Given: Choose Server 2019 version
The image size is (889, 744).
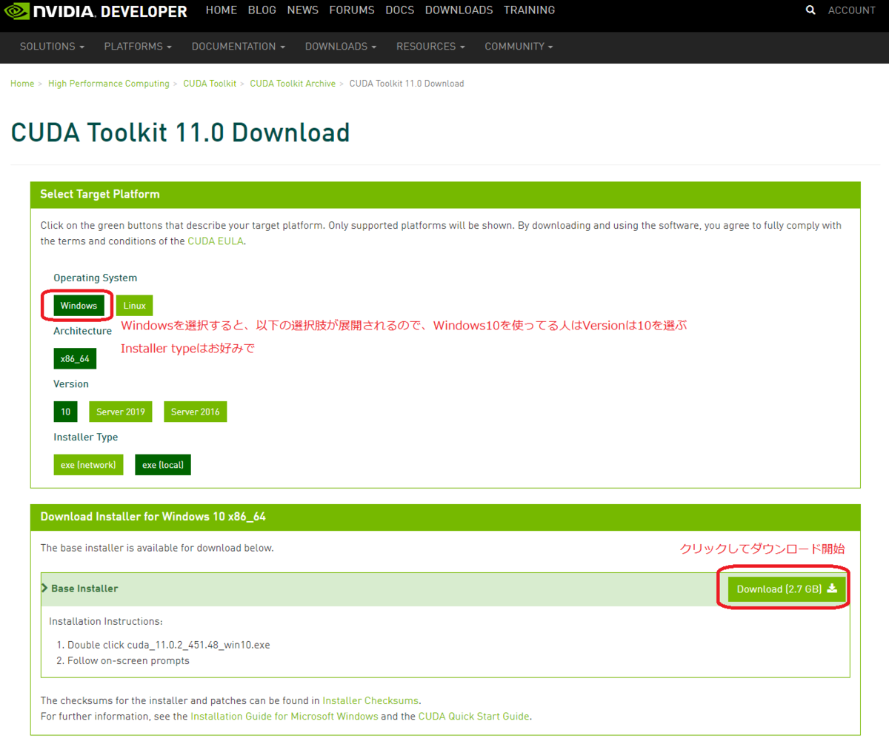Looking at the screenshot, I should coord(121,412).
